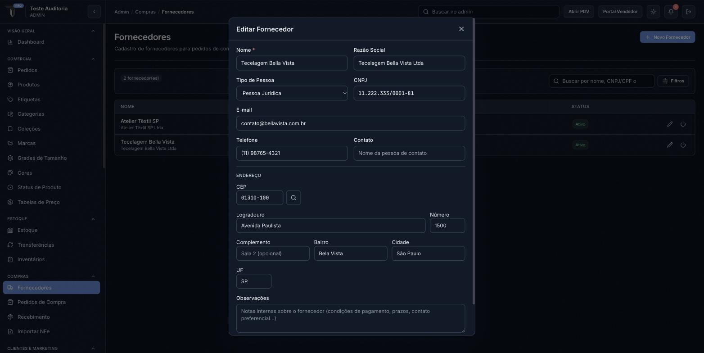
Task: Click the Transferências arrows icon
Action: click(10, 245)
